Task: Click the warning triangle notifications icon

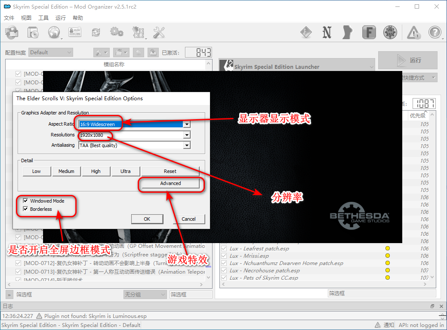Action: pos(413,32)
